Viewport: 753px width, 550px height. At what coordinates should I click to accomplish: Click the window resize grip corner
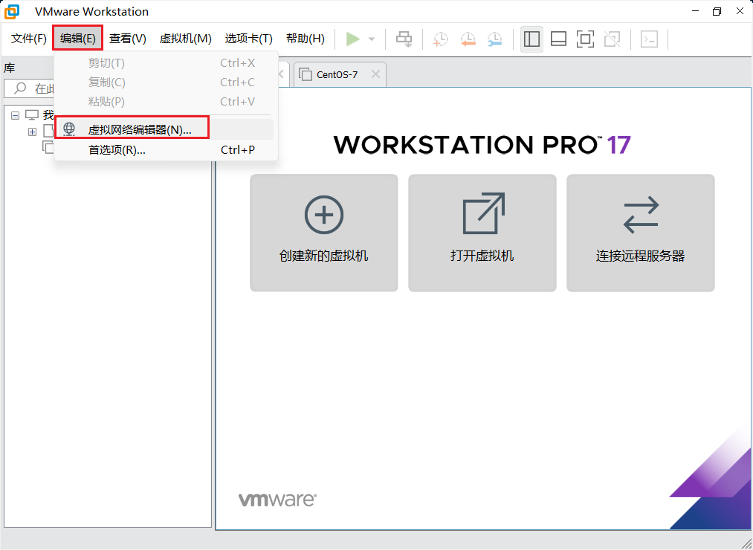point(746,543)
